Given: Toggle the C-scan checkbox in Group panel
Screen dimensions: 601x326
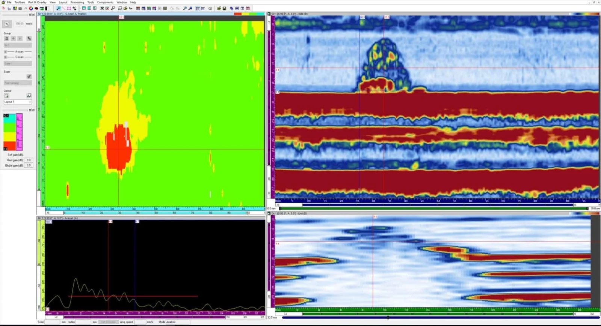Looking at the screenshot, I should pyautogui.click(x=5, y=57).
